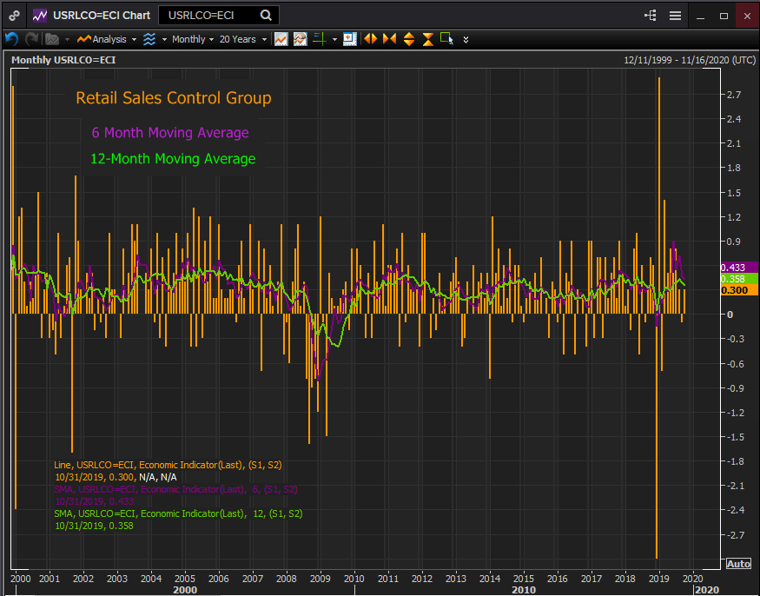
Task: Click the expand horizontally arrows icon
Action: [x=370, y=39]
